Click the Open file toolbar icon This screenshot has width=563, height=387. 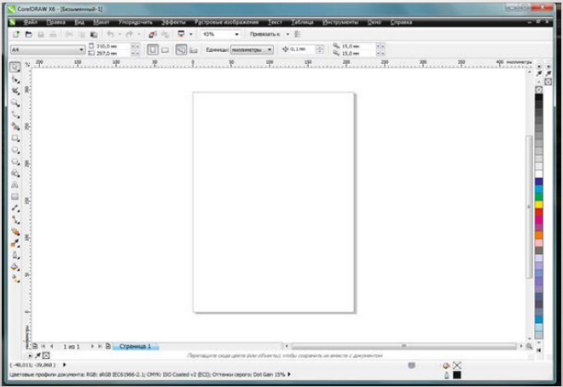pyautogui.click(x=28, y=34)
